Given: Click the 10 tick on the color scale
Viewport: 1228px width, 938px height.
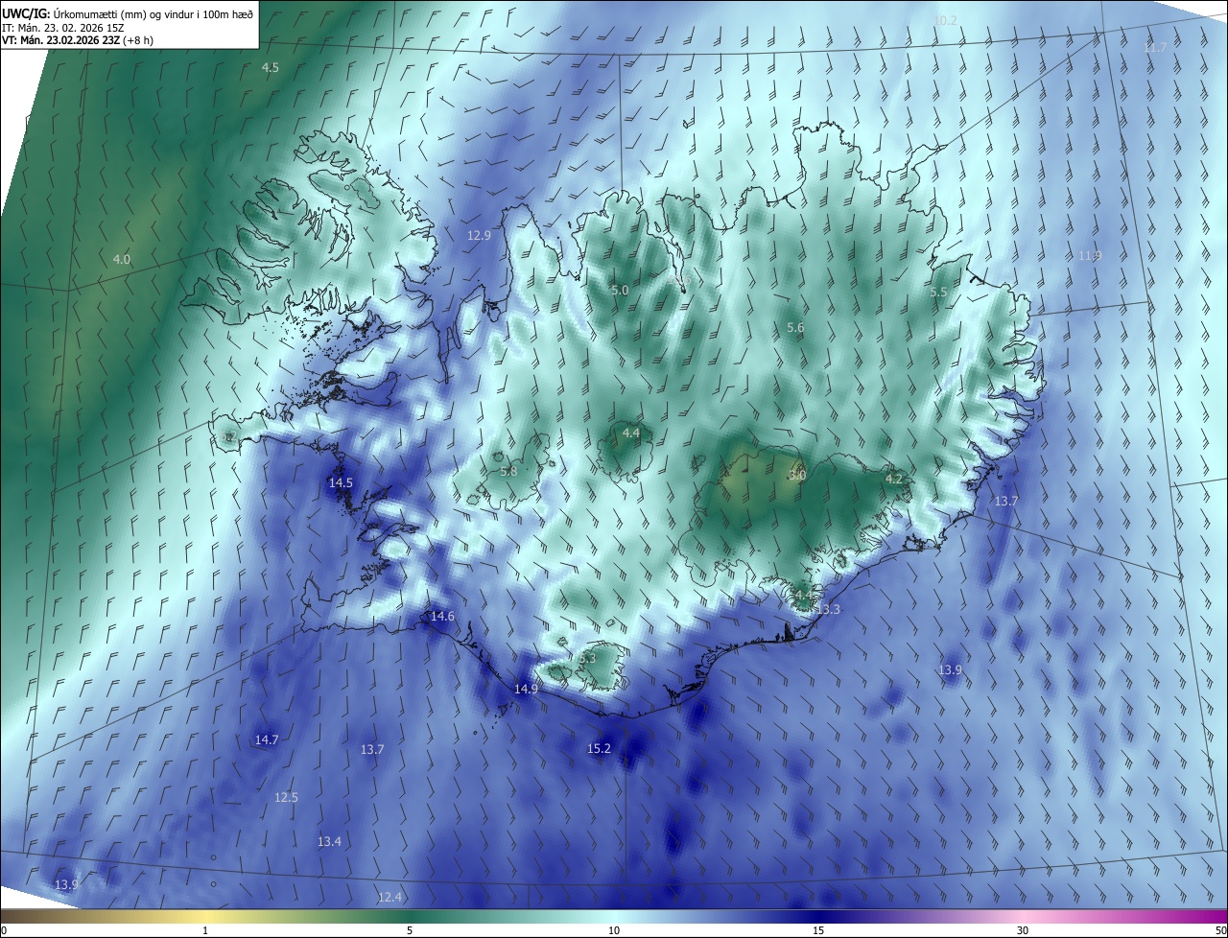Looking at the screenshot, I should click(614, 930).
